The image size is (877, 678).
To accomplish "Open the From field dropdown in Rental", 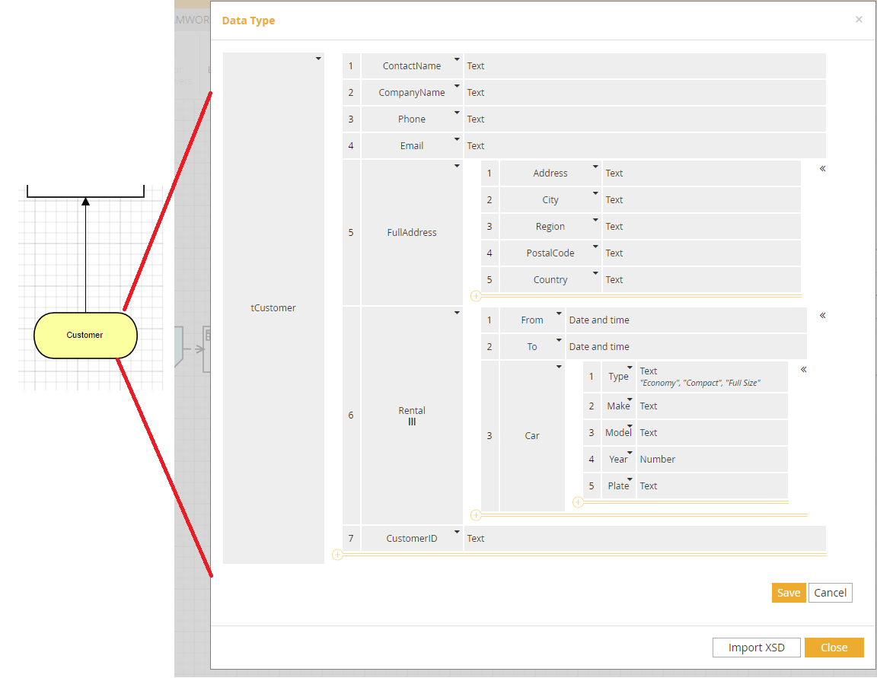I will pyautogui.click(x=559, y=314).
